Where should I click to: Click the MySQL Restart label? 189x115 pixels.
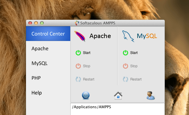136,79
